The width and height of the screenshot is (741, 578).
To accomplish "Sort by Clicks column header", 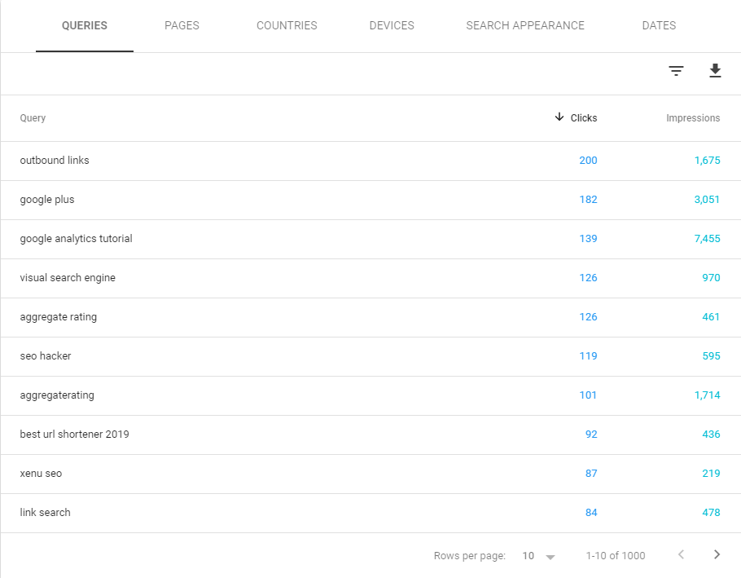I will coord(577,118).
